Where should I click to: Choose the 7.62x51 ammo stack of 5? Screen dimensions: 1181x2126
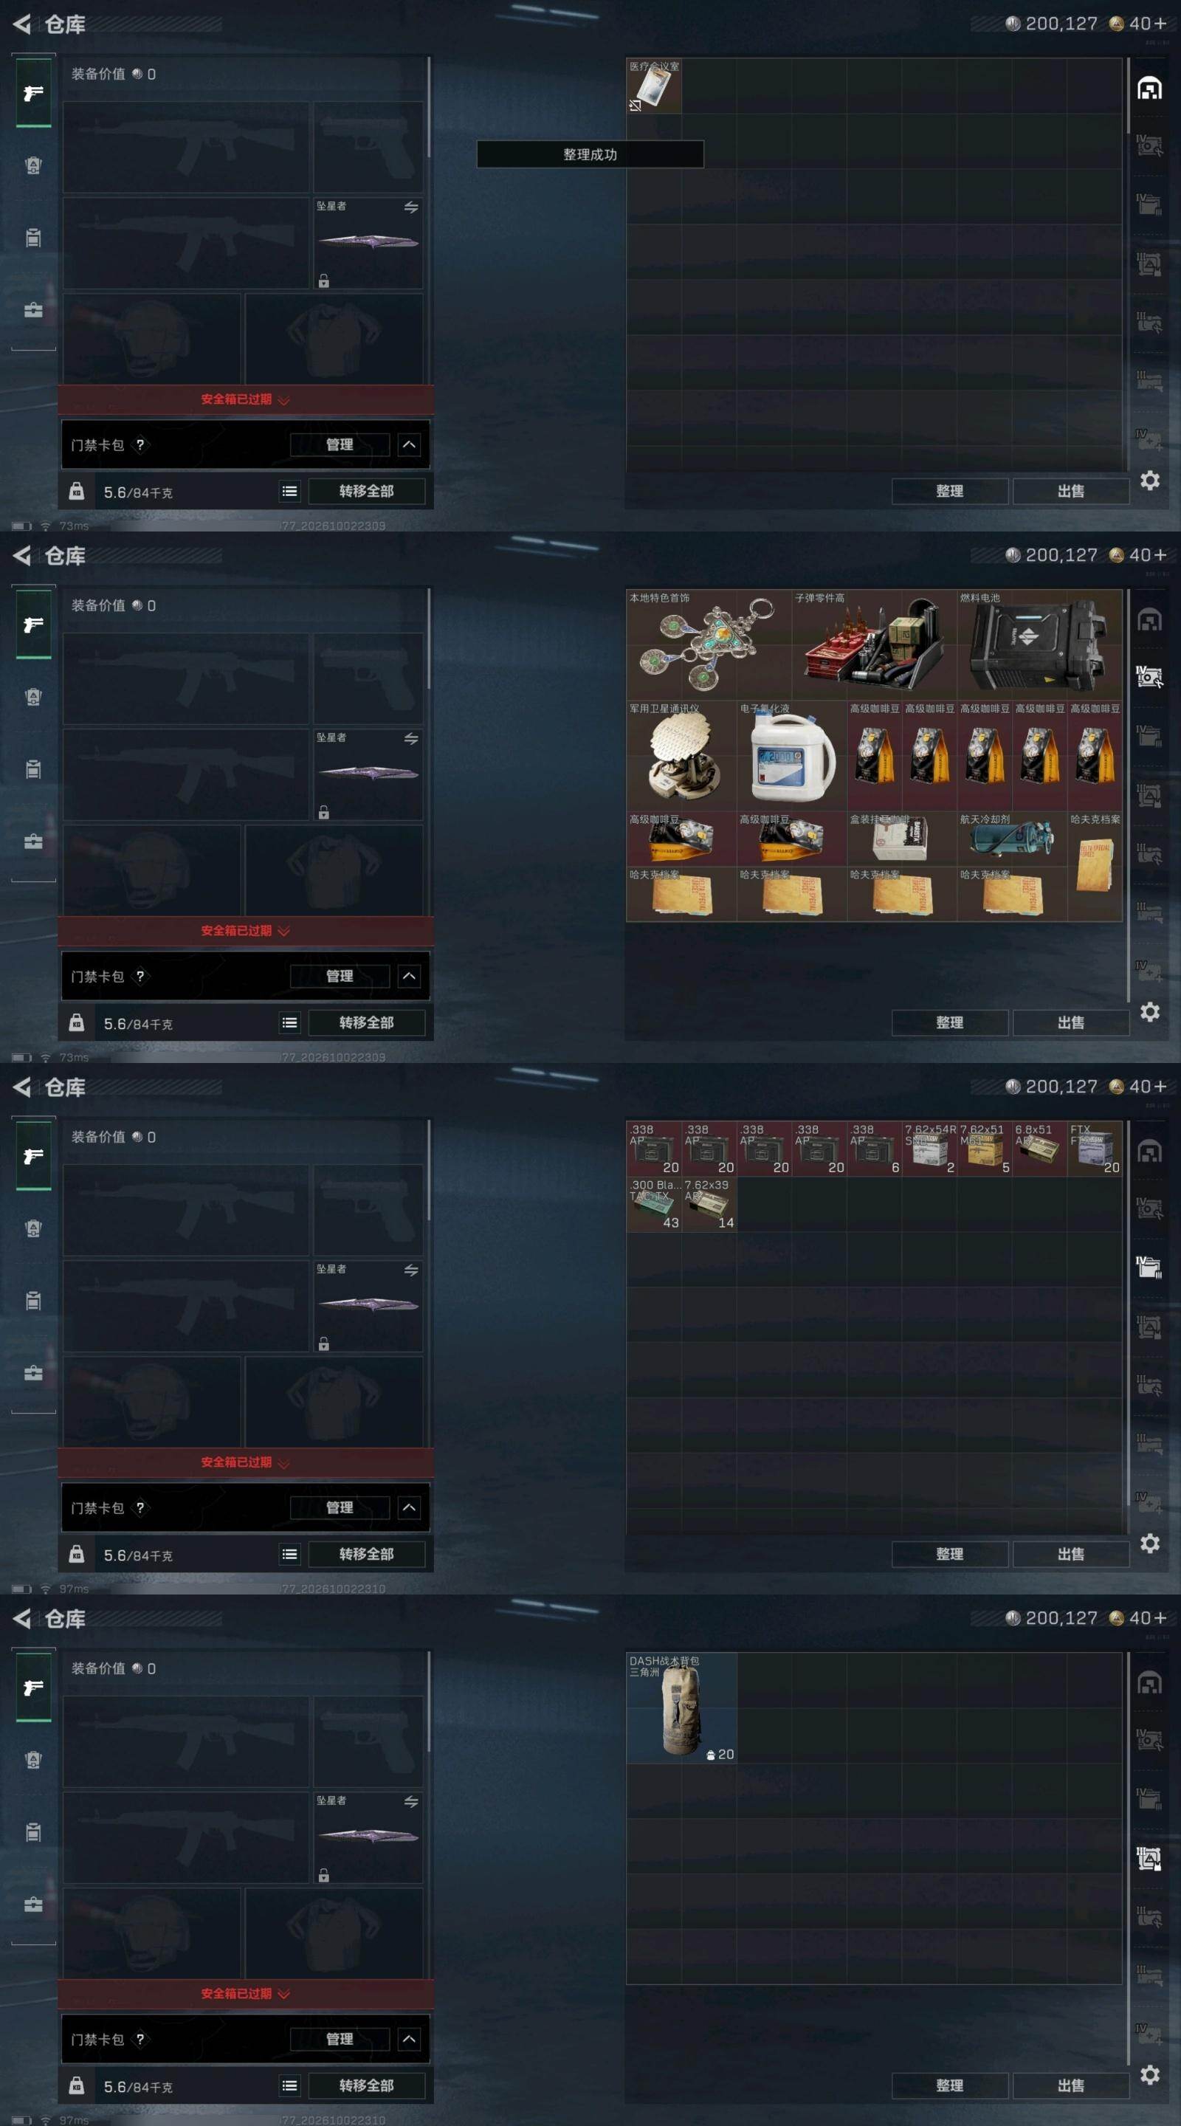pos(985,1149)
